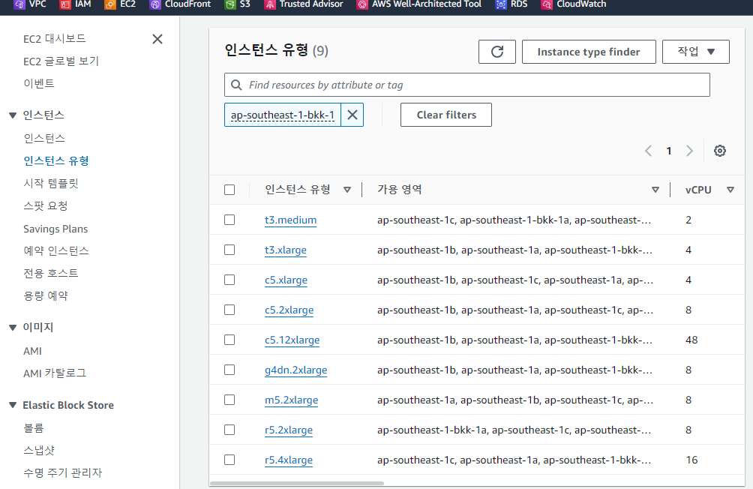
Task: Open 수명 주기 관리자 in sidebar
Action: coord(63,472)
